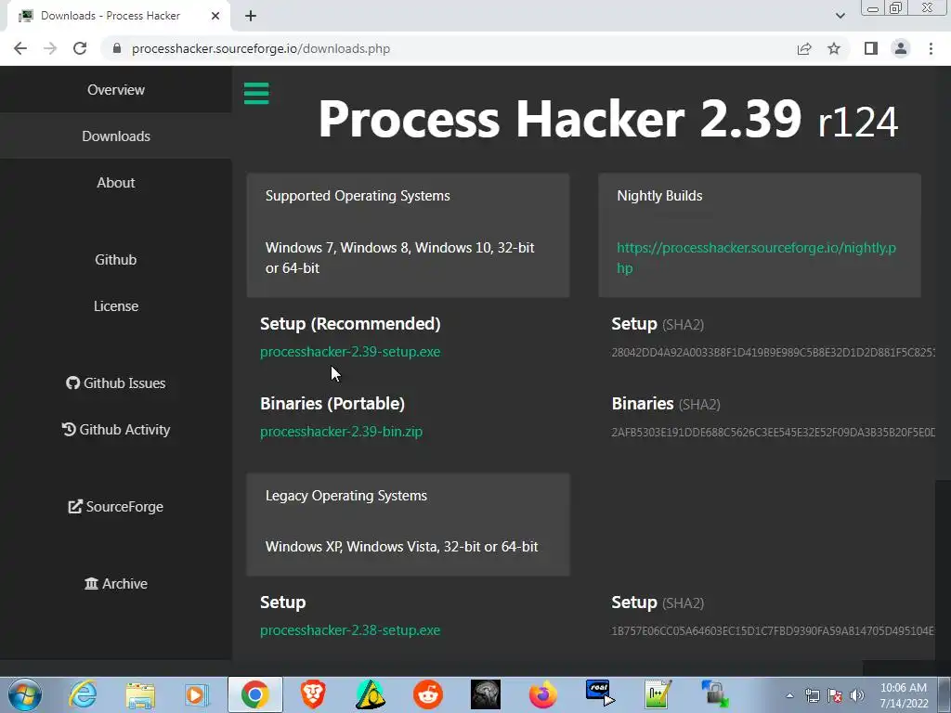Viewport: 951px width, 713px height.
Task: Open the triangular green-yellow app in taskbar
Action: coord(371,694)
